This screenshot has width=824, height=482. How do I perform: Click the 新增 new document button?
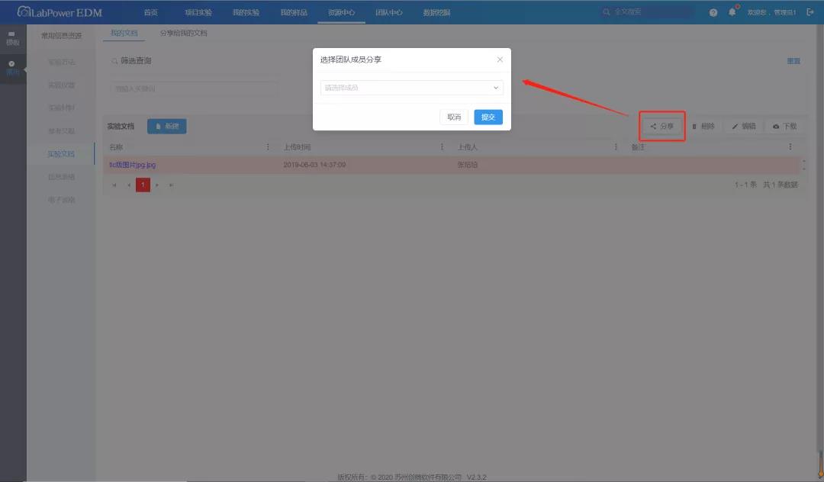tap(166, 126)
